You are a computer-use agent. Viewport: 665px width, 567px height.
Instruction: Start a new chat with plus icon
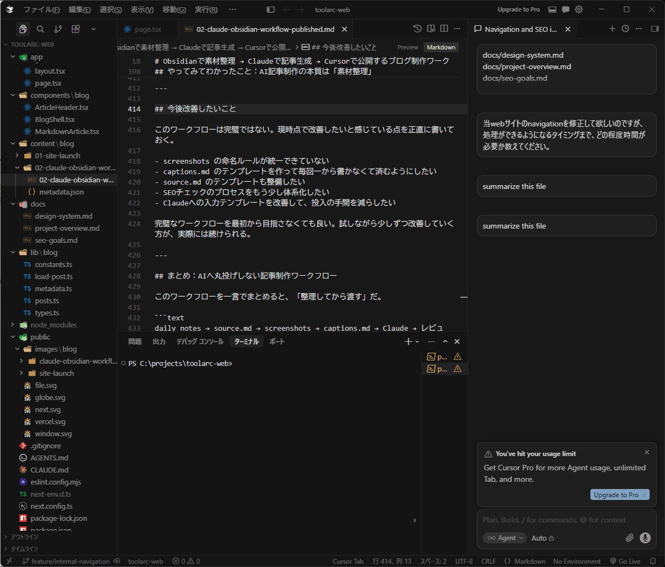612,29
